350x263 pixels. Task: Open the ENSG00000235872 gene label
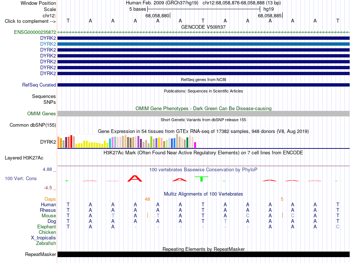tap(35, 32)
